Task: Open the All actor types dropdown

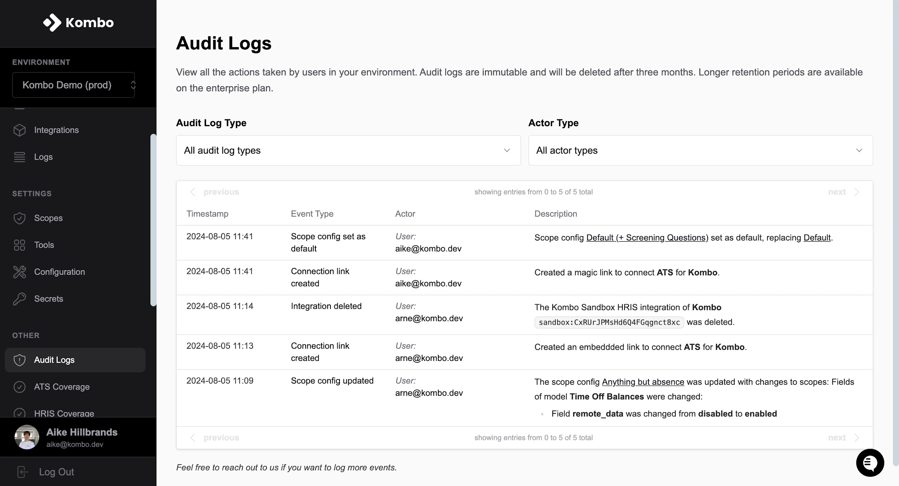Action: [700, 150]
